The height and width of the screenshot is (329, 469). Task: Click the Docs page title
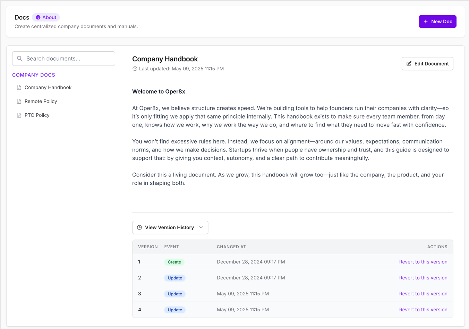click(22, 17)
